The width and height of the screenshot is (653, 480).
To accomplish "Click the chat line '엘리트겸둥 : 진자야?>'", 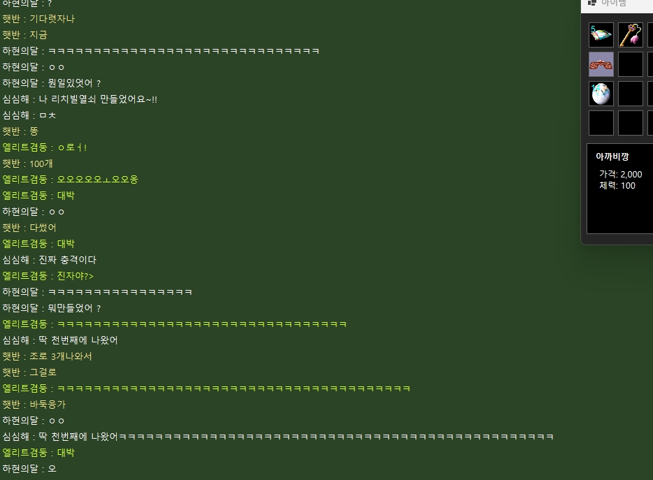I will click(48, 276).
